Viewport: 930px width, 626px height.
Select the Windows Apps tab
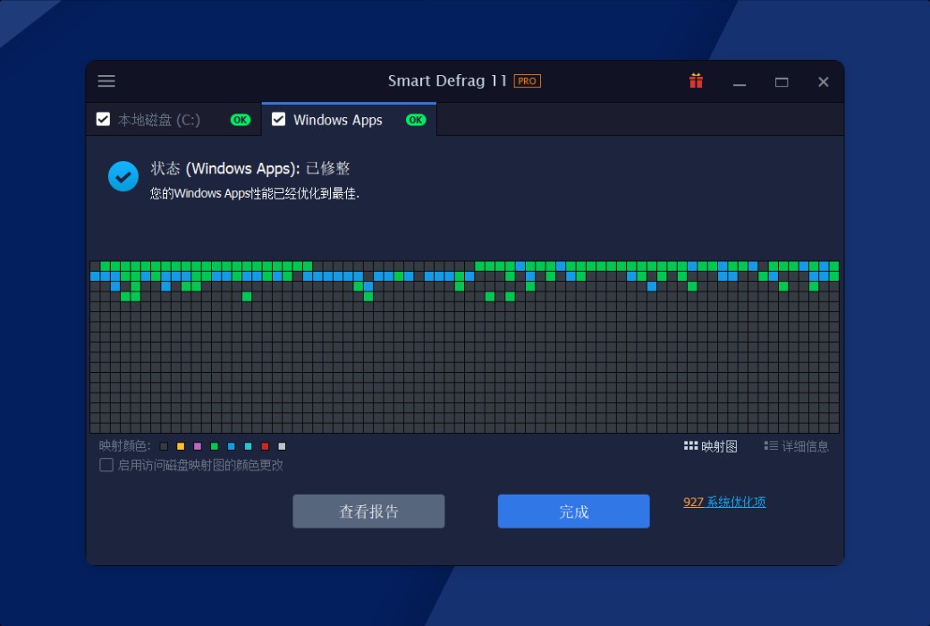click(x=349, y=119)
